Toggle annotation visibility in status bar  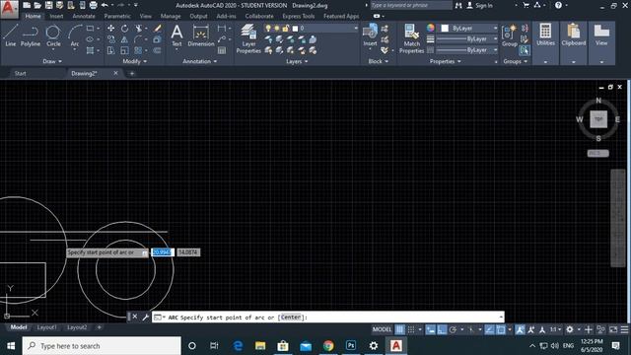point(520,329)
